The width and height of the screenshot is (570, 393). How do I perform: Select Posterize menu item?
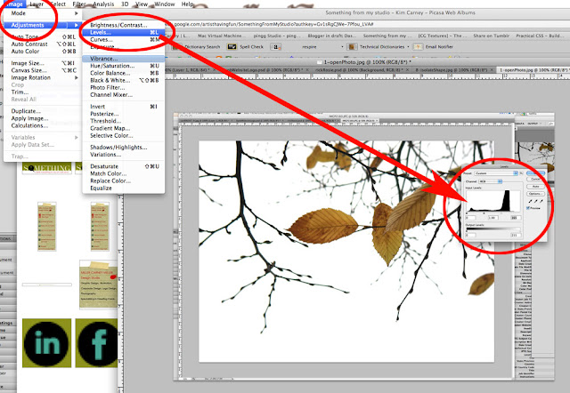tap(124, 114)
